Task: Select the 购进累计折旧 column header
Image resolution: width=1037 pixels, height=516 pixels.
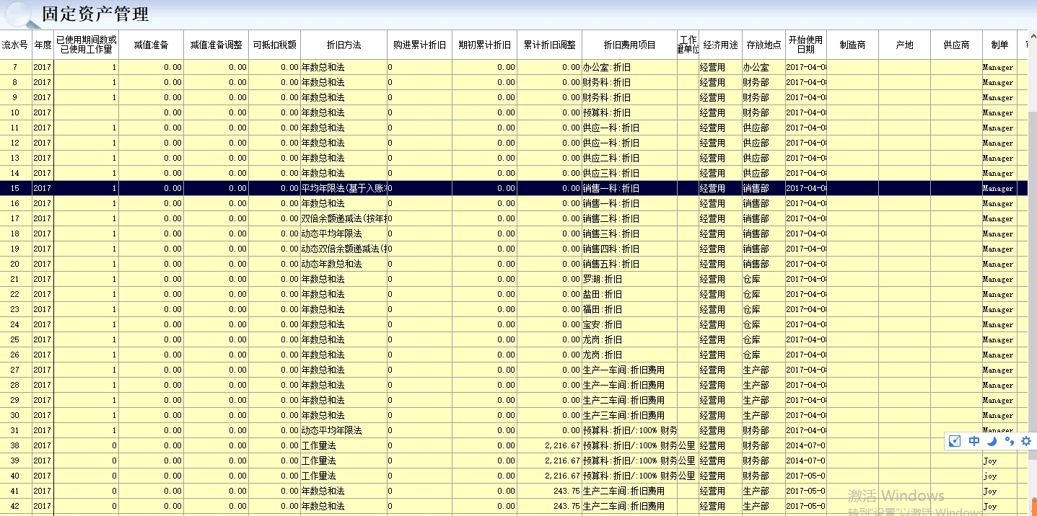Action: point(419,45)
